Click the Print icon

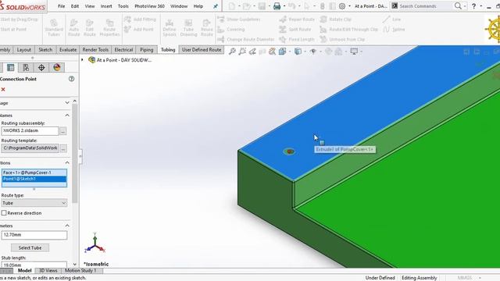coord(277,6)
